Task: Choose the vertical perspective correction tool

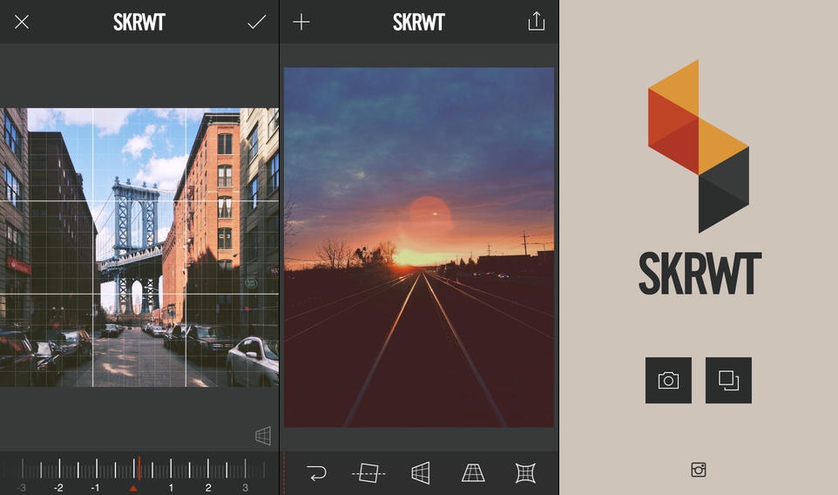Action: pyautogui.click(x=473, y=473)
